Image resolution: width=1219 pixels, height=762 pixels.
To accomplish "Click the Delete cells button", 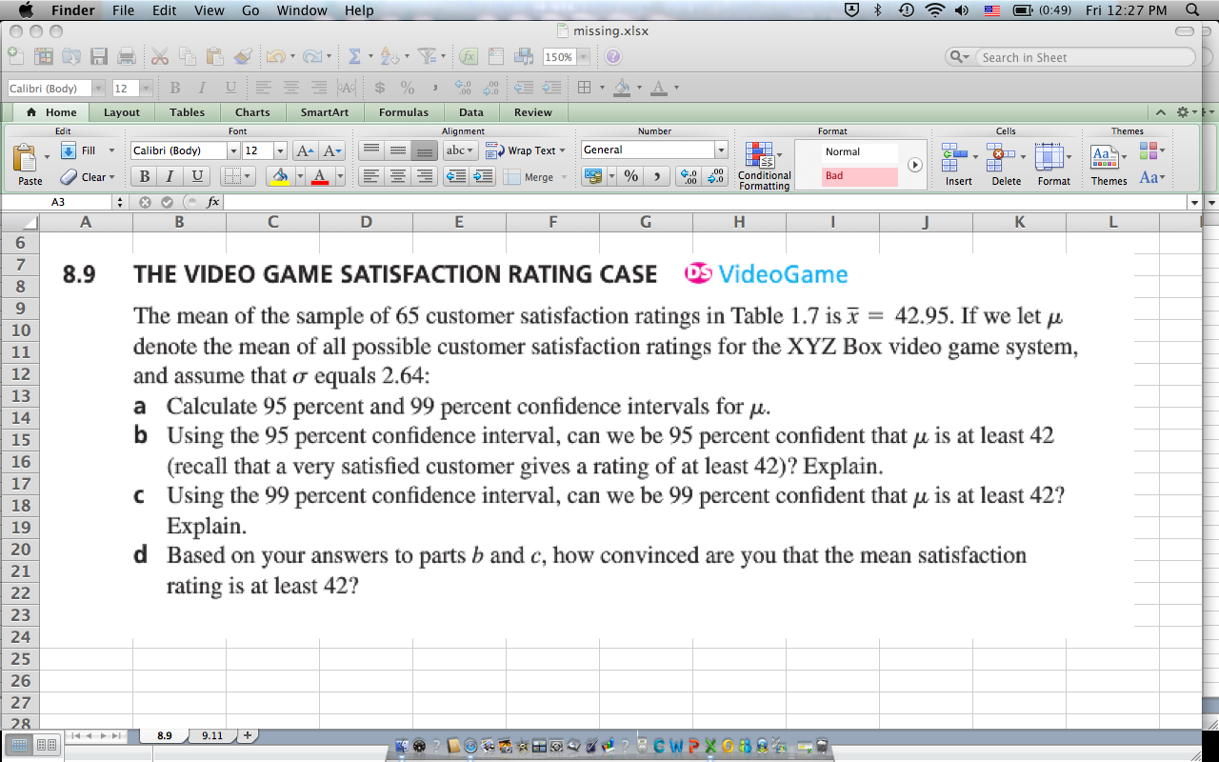I will coord(1006,166).
